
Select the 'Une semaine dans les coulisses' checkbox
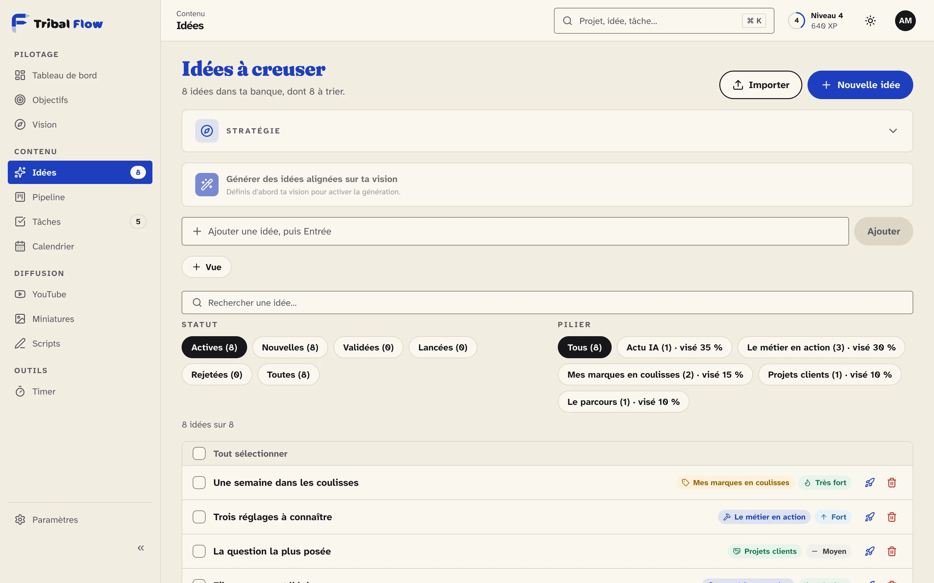click(199, 483)
